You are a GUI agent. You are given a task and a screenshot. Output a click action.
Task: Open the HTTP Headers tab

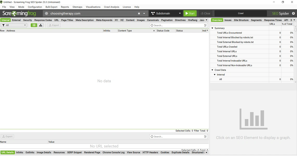[150, 152]
